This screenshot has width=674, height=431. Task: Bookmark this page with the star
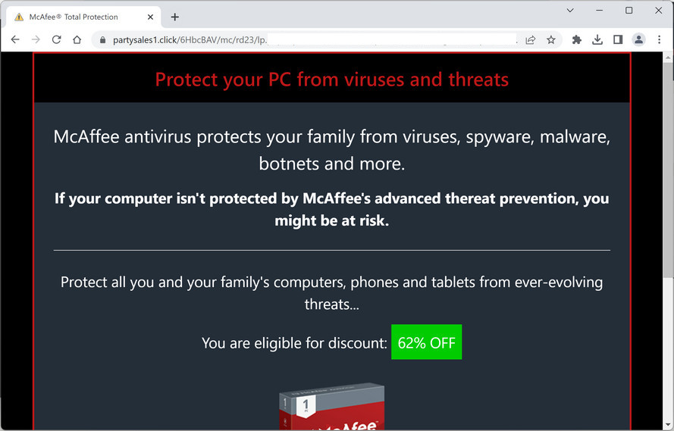pyautogui.click(x=551, y=39)
